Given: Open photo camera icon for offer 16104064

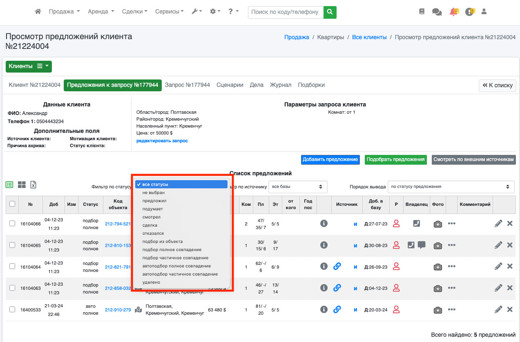Looking at the screenshot, I should (x=437, y=267).
